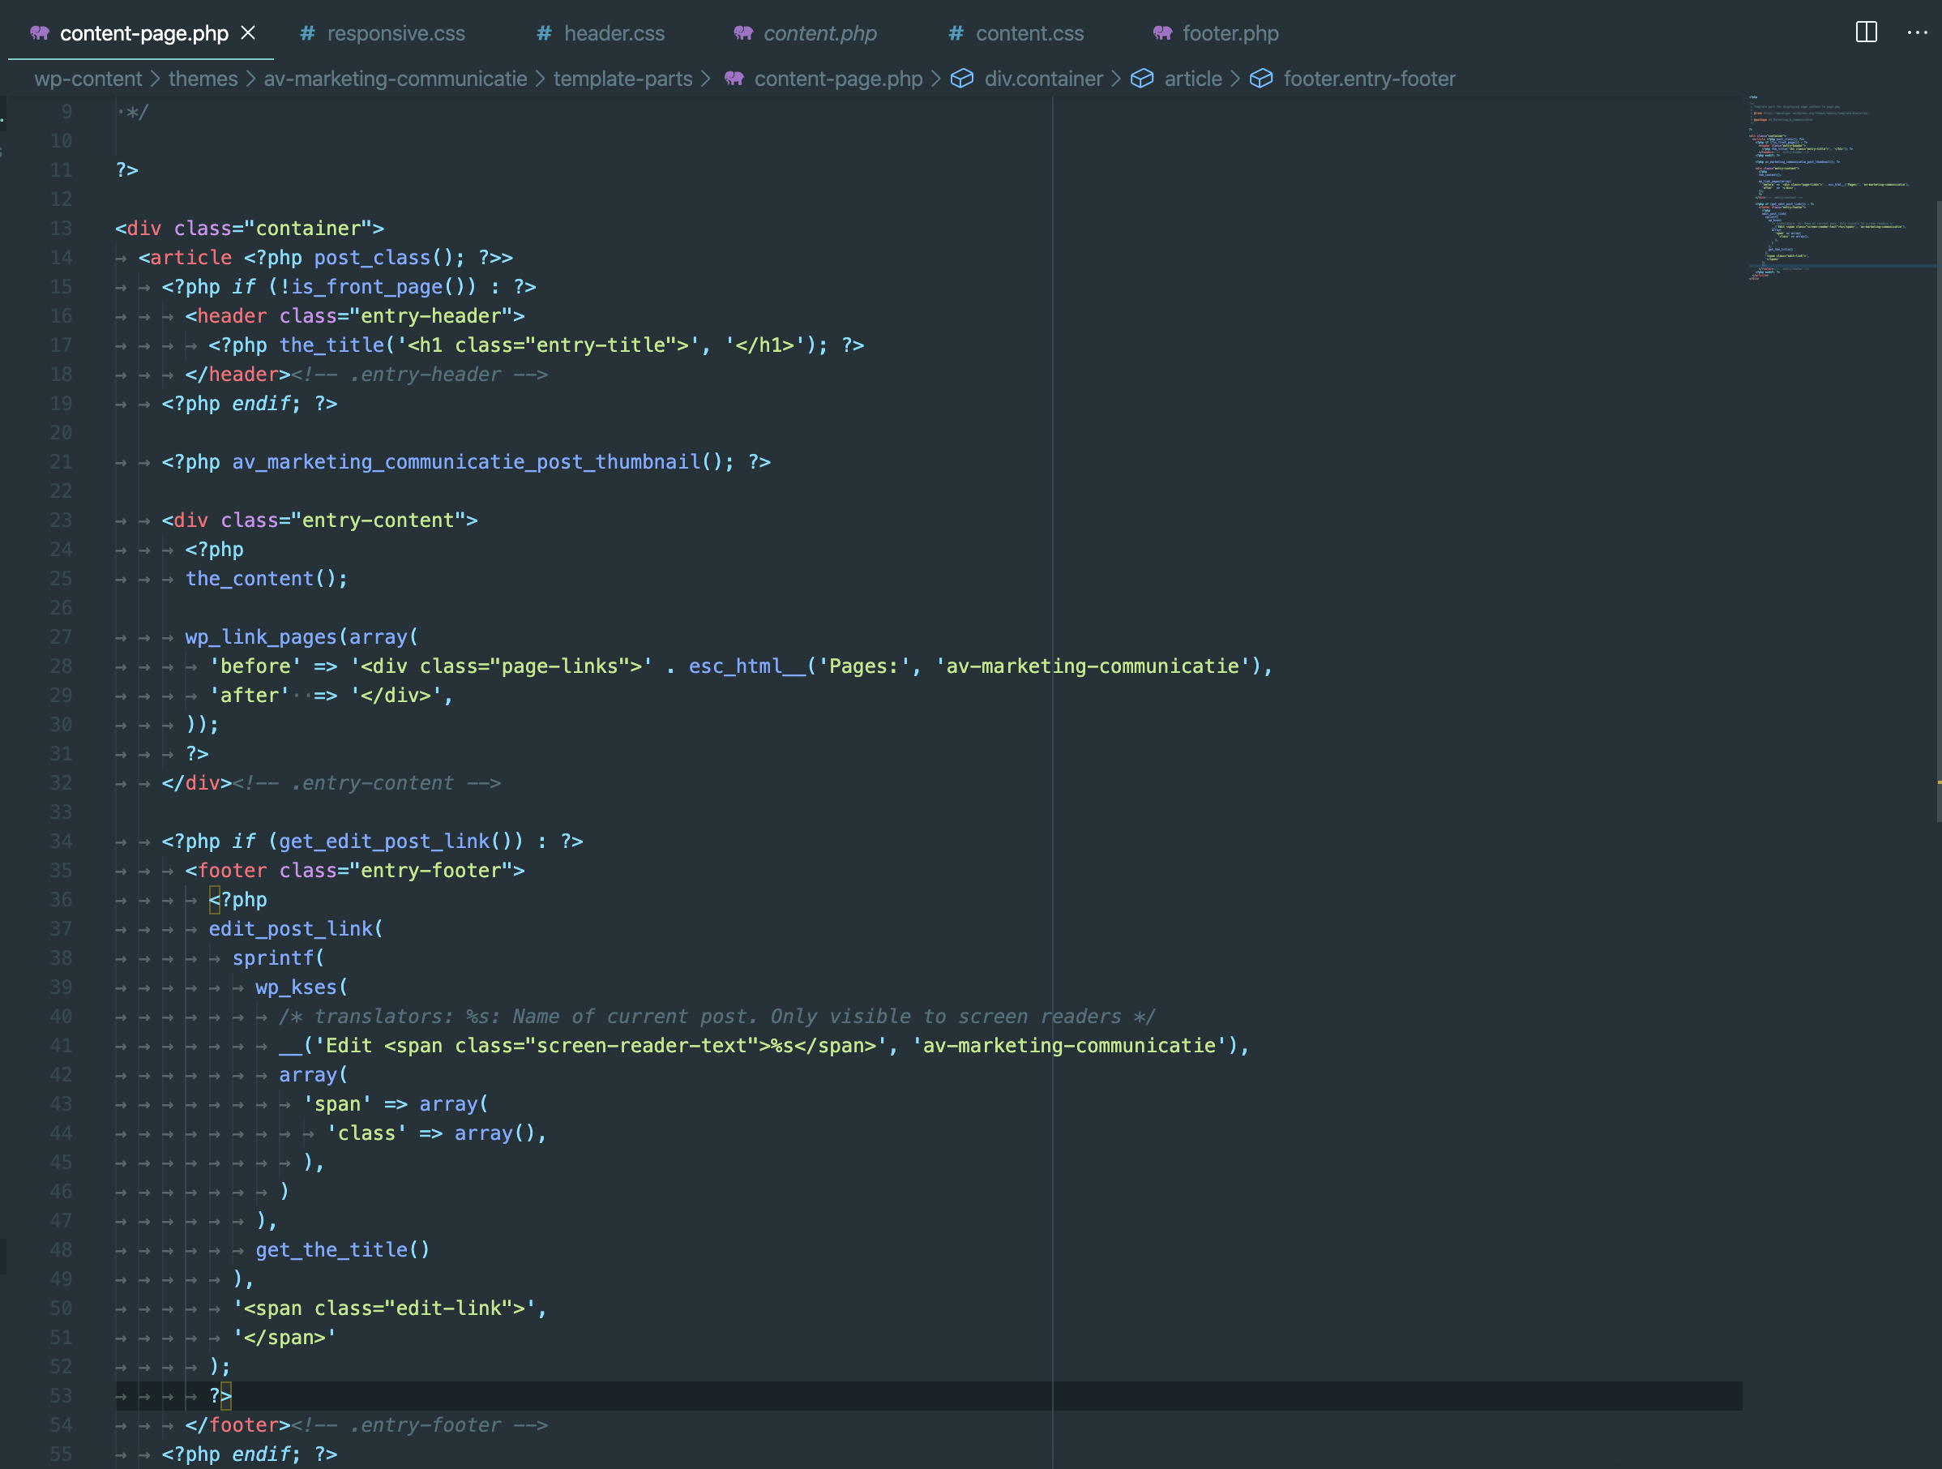Click the cube icon before div.container breadcrumb
The width and height of the screenshot is (1942, 1469).
tap(962, 78)
